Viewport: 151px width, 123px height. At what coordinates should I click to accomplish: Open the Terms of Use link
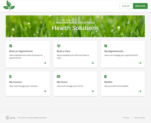click(139, 117)
